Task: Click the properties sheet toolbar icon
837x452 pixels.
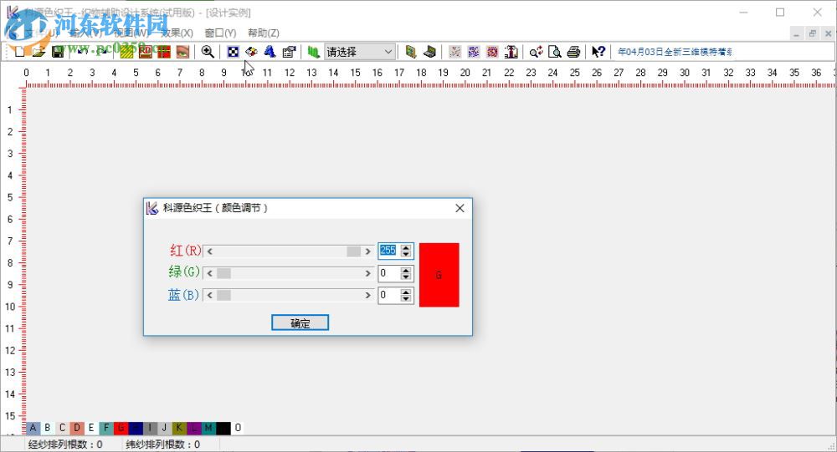Action: tap(289, 52)
